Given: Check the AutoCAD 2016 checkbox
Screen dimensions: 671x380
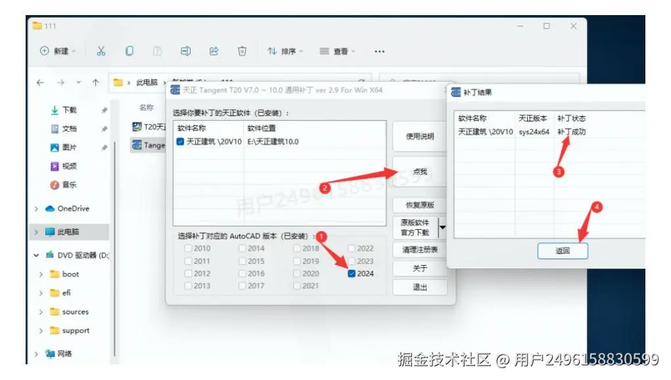Looking at the screenshot, I should point(243,274).
